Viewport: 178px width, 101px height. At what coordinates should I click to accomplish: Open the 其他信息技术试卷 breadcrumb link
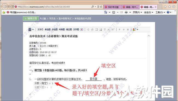point(83,19)
